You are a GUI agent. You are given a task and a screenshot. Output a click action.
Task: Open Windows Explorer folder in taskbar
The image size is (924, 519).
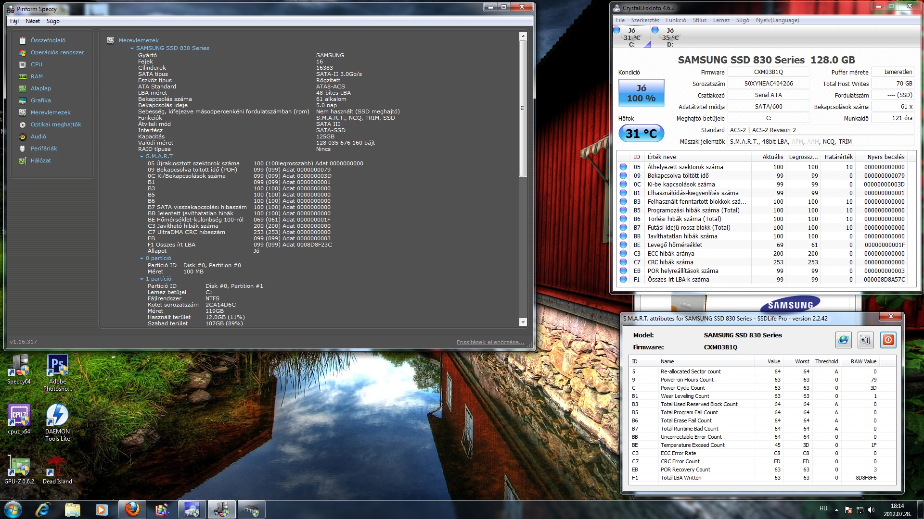click(72, 509)
